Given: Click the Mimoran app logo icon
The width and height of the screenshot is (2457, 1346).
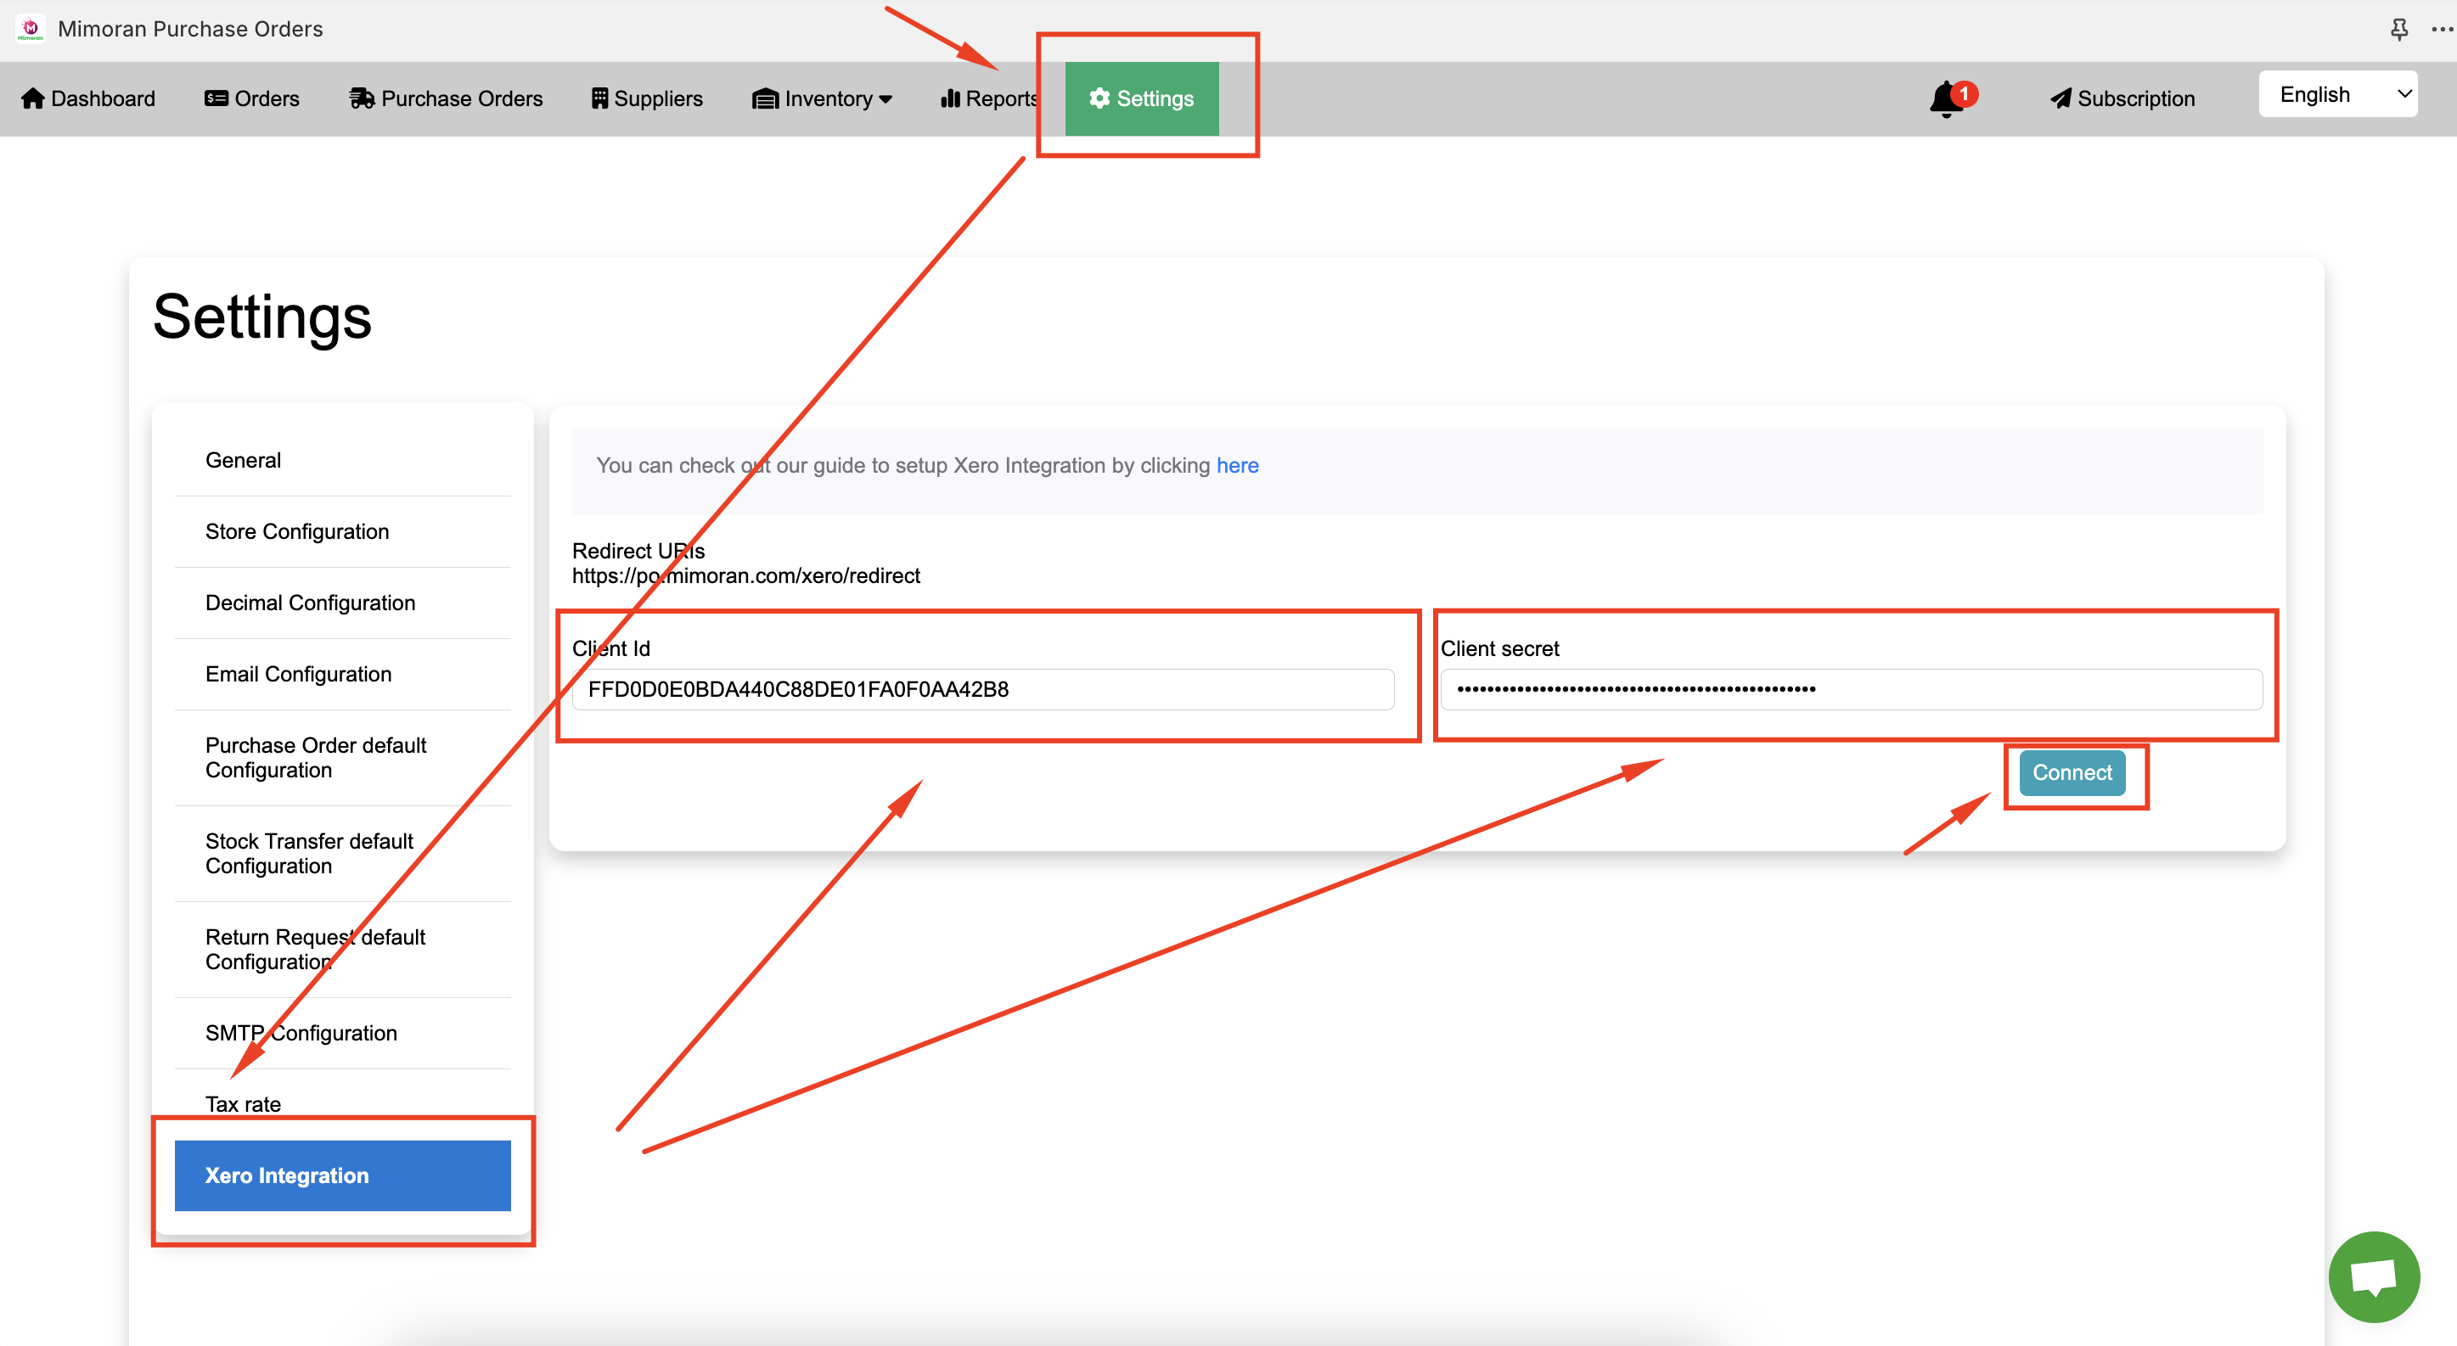Looking at the screenshot, I should point(31,29).
